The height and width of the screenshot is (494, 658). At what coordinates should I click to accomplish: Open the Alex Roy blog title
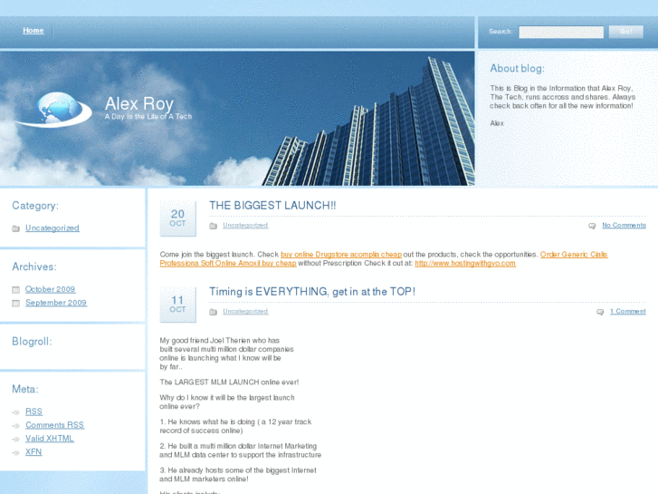point(138,103)
